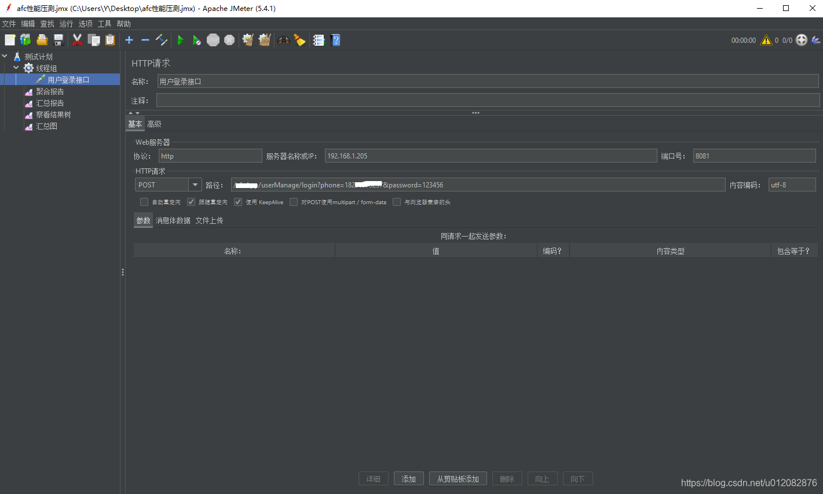Switch to the 基本 tab
Viewport: 823px width, 494px height.
point(135,124)
